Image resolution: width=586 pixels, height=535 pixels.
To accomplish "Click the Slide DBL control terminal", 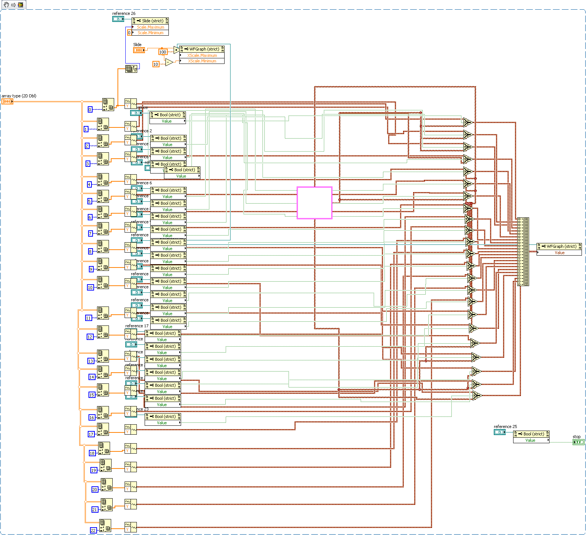I will 139,50.
